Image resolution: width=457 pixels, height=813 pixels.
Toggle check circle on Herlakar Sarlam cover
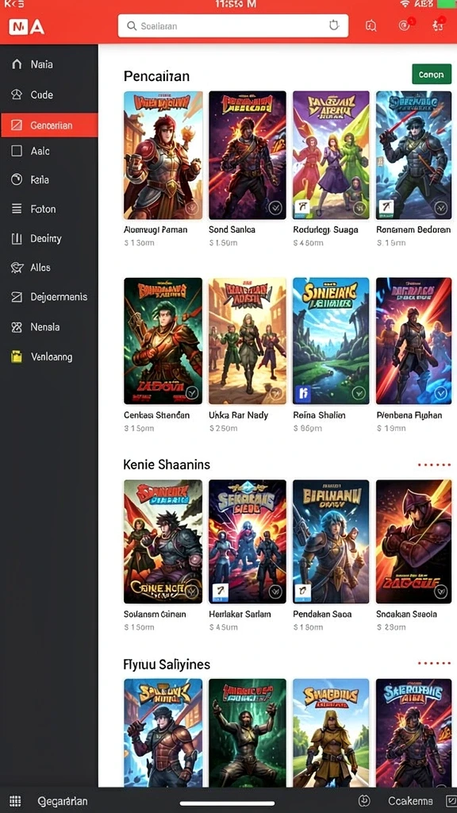(275, 591)
